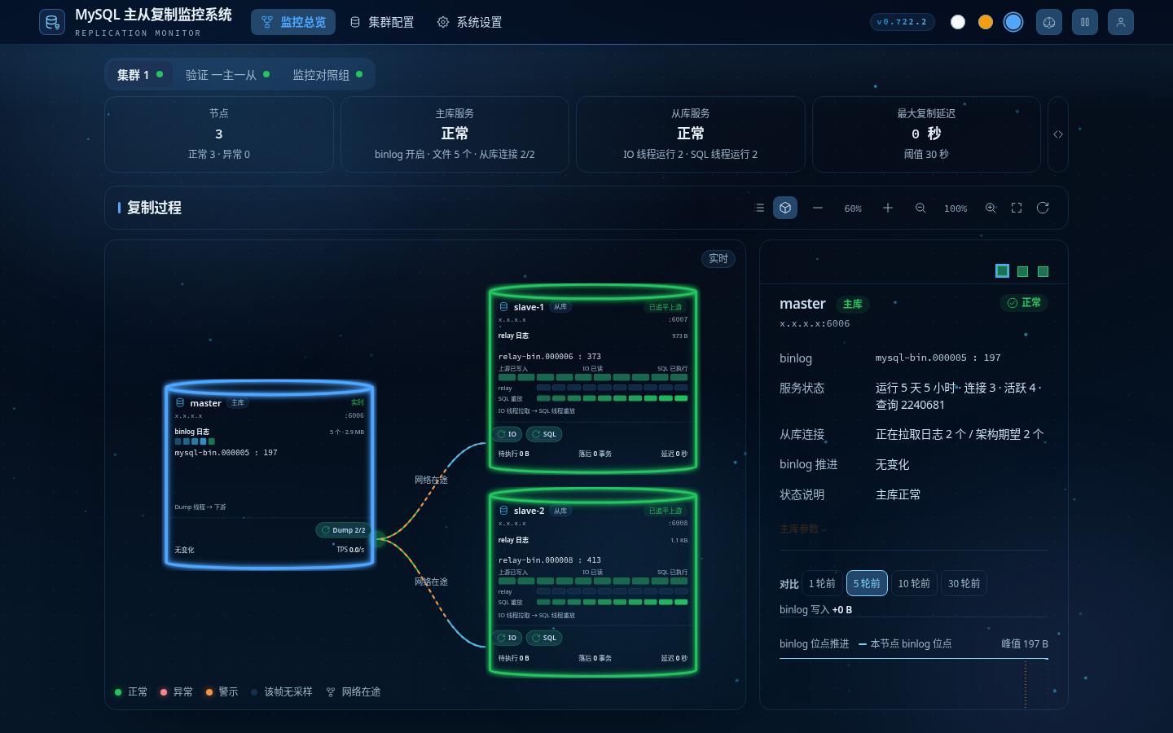Click the 正常 status badge in detail panel
1173x733 pixels.
pos(1024,302)
